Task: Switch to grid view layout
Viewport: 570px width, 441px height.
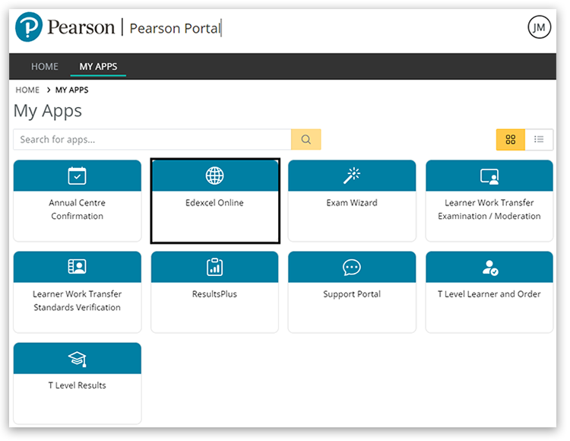Action: click(511, 140)
